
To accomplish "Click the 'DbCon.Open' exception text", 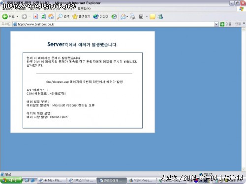I will pyautogui.click(x=59, y=117).
